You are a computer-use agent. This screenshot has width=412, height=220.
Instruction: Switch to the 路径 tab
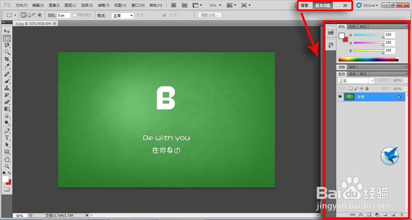pyautogui.click(x=363, y=74)
